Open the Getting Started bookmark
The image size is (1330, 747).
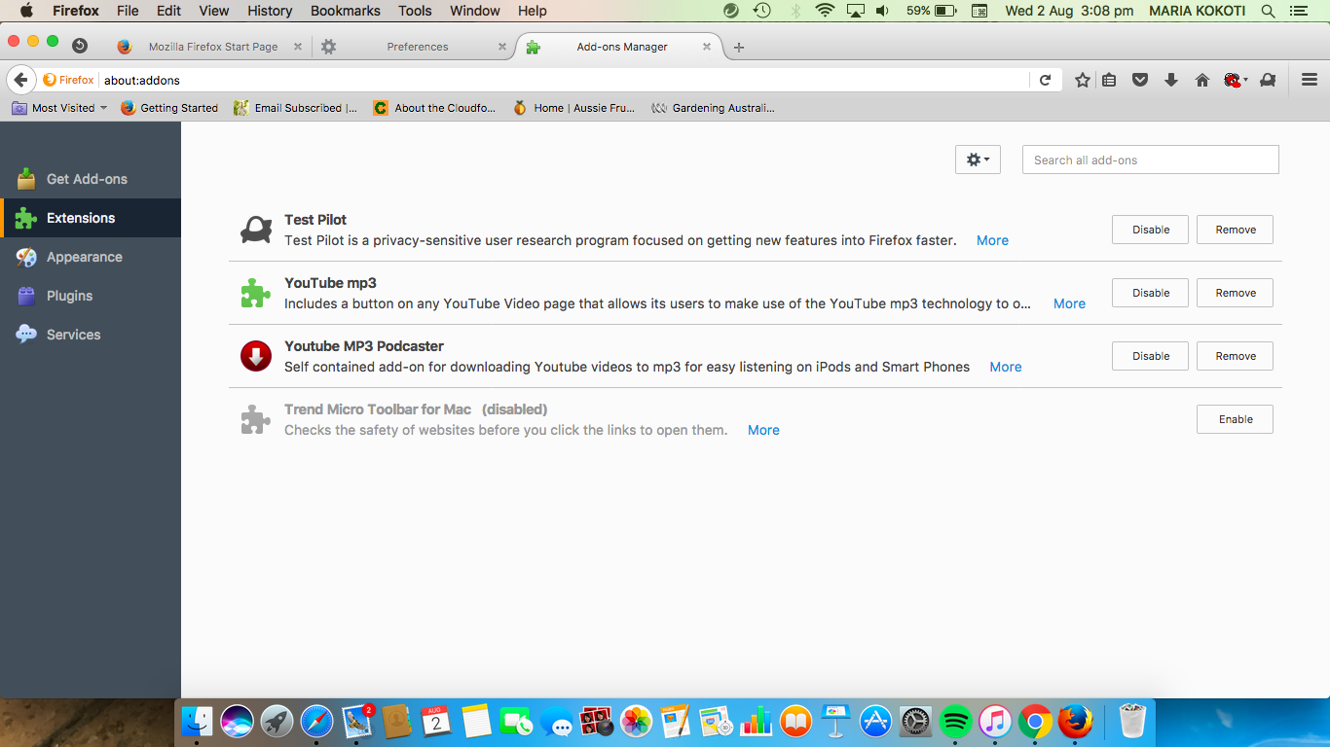(169, 108)
